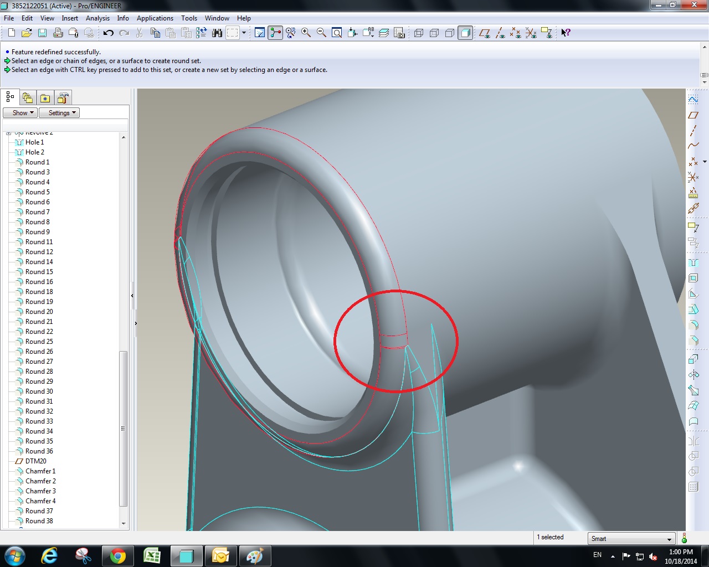Open the Tools menu
Screen dimensions: 709x567
tap(189, 18)
